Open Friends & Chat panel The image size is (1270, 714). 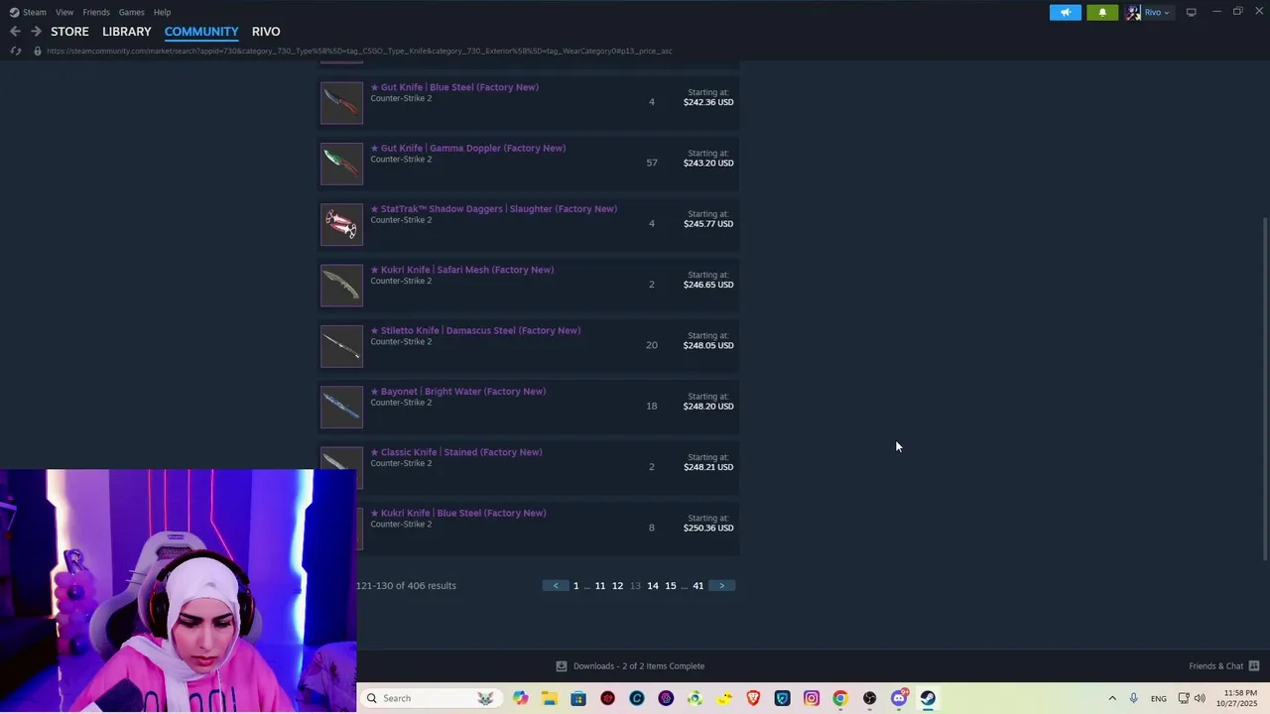click(1224, 666)
